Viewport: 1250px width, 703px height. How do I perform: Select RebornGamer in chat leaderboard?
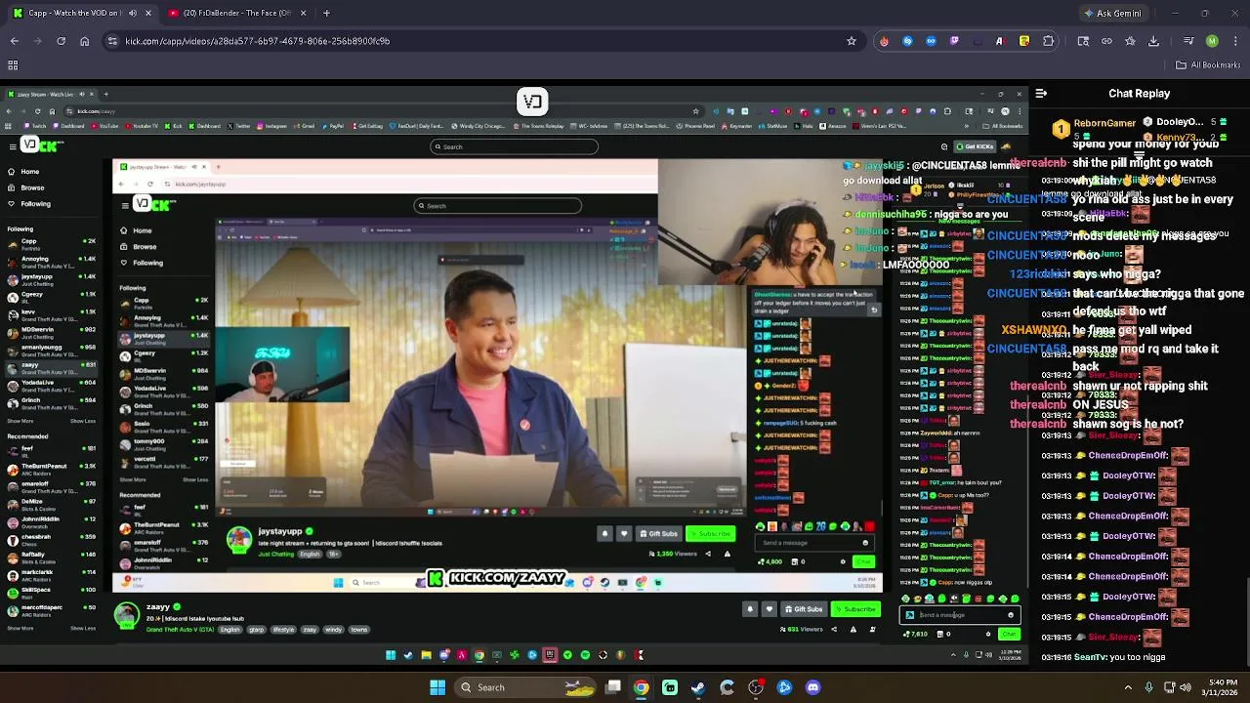pos(1104,123)
